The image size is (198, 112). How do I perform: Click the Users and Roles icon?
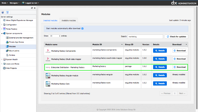pos(4,64)
